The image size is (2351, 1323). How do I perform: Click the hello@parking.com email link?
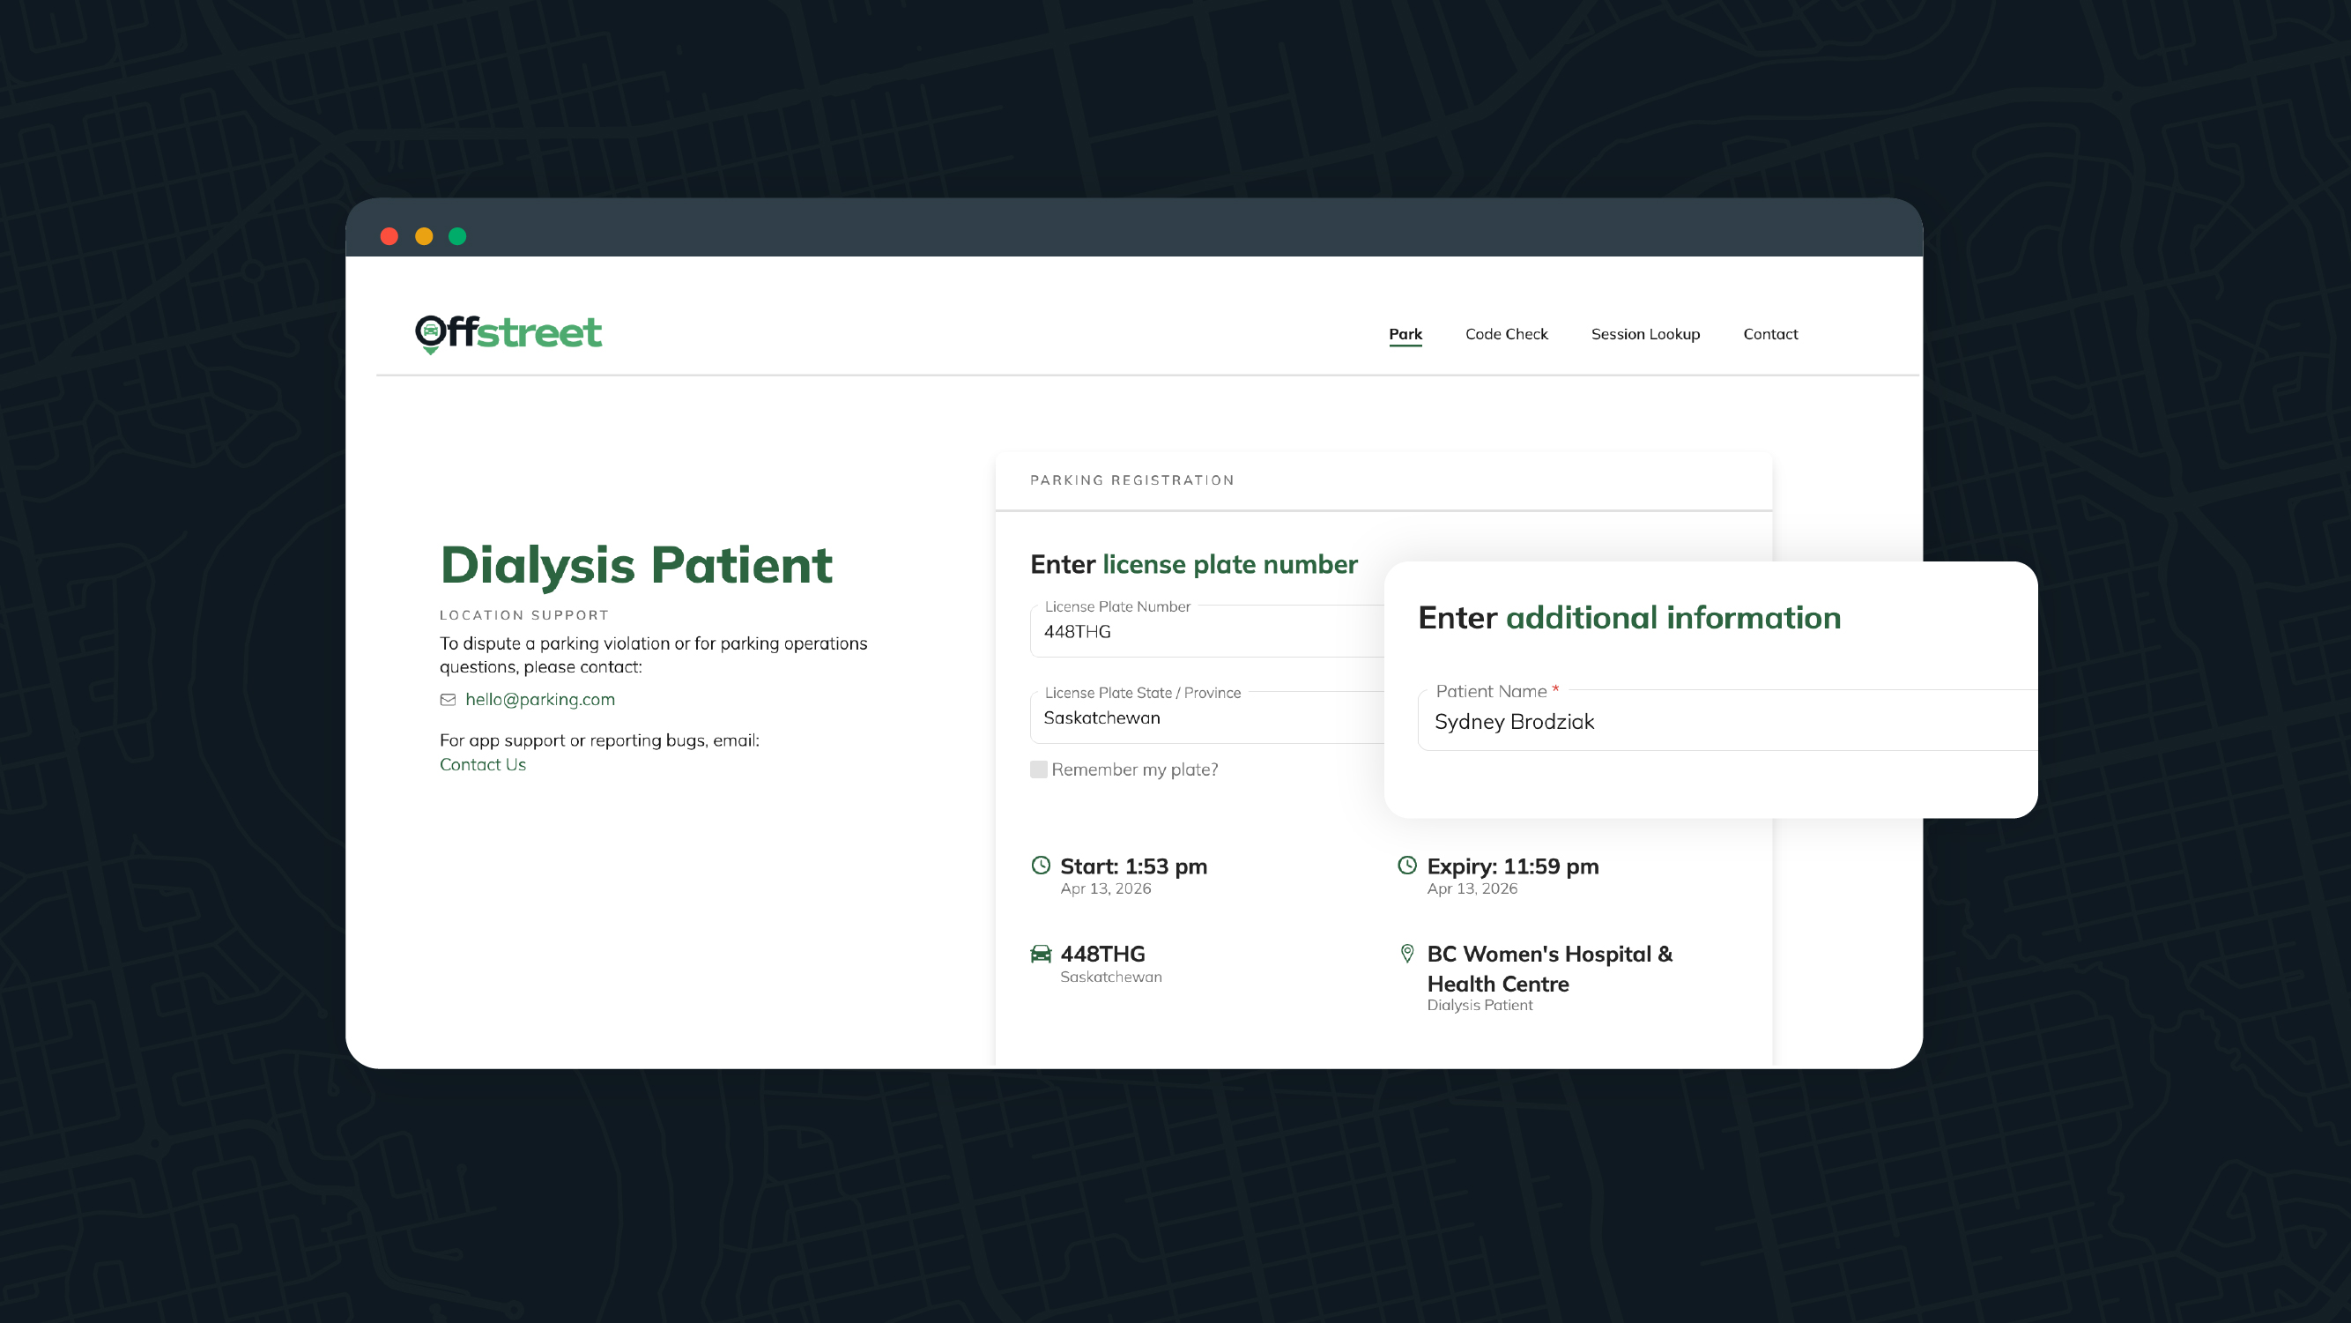tap(540, 699)
